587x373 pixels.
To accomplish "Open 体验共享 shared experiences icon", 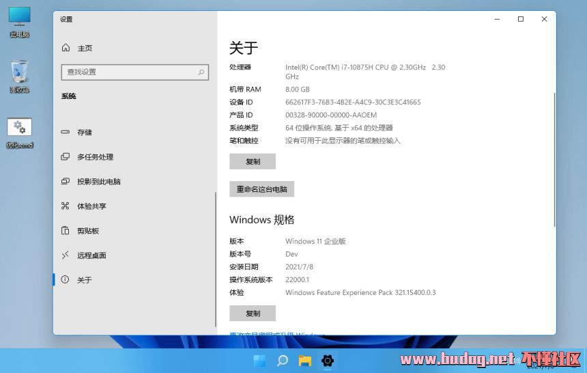I will tap(66, 206).
